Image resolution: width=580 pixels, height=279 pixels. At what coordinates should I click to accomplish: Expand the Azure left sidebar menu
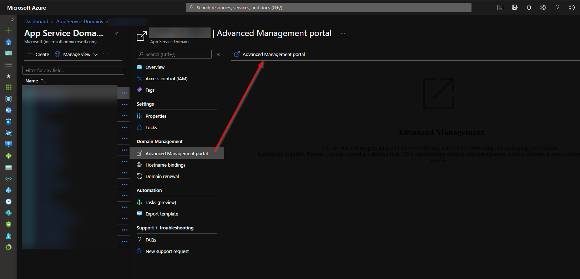point(12,20)
